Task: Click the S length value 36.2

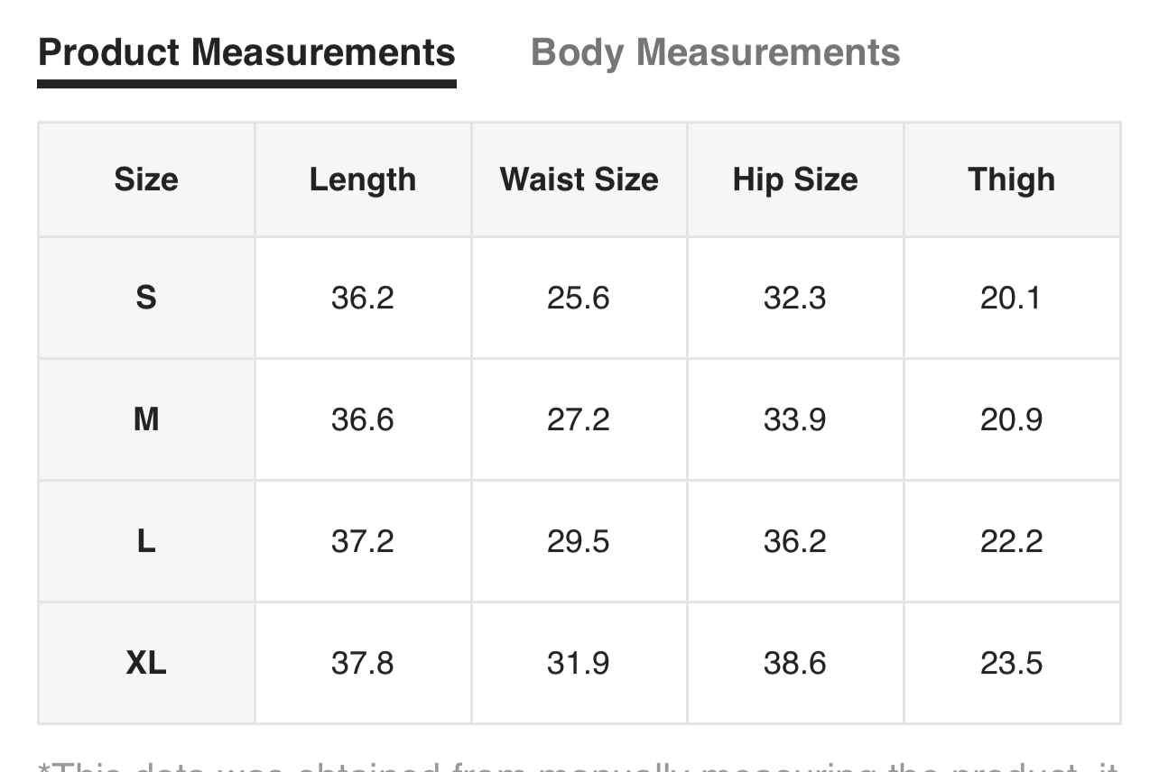Action: [x=363, y=298]
